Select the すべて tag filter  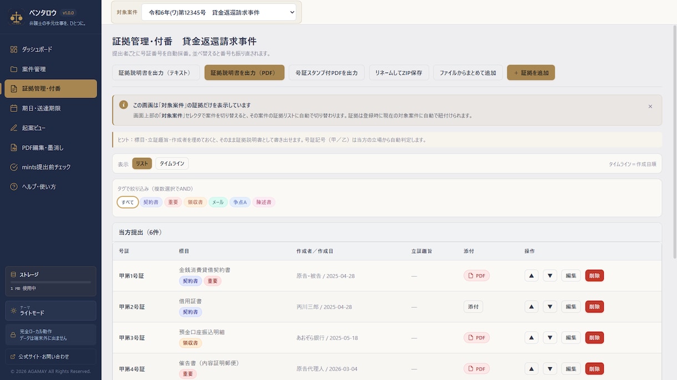(x=128, y=202)
